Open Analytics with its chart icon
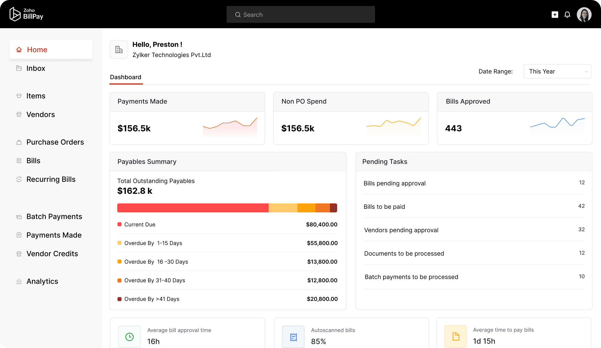 (x=19, y=281)
